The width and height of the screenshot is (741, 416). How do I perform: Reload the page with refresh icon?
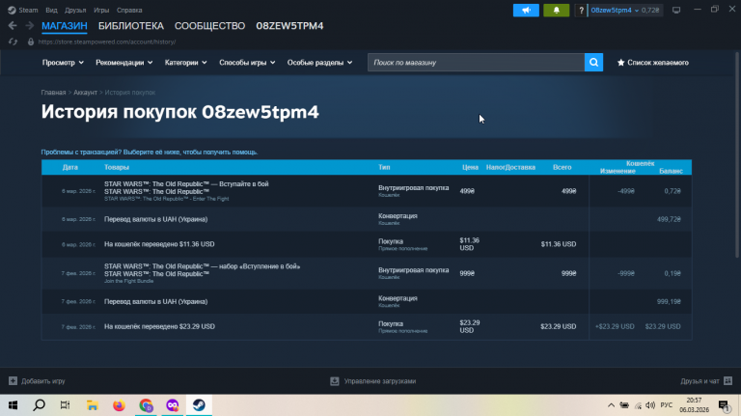(x=13, y=42)
